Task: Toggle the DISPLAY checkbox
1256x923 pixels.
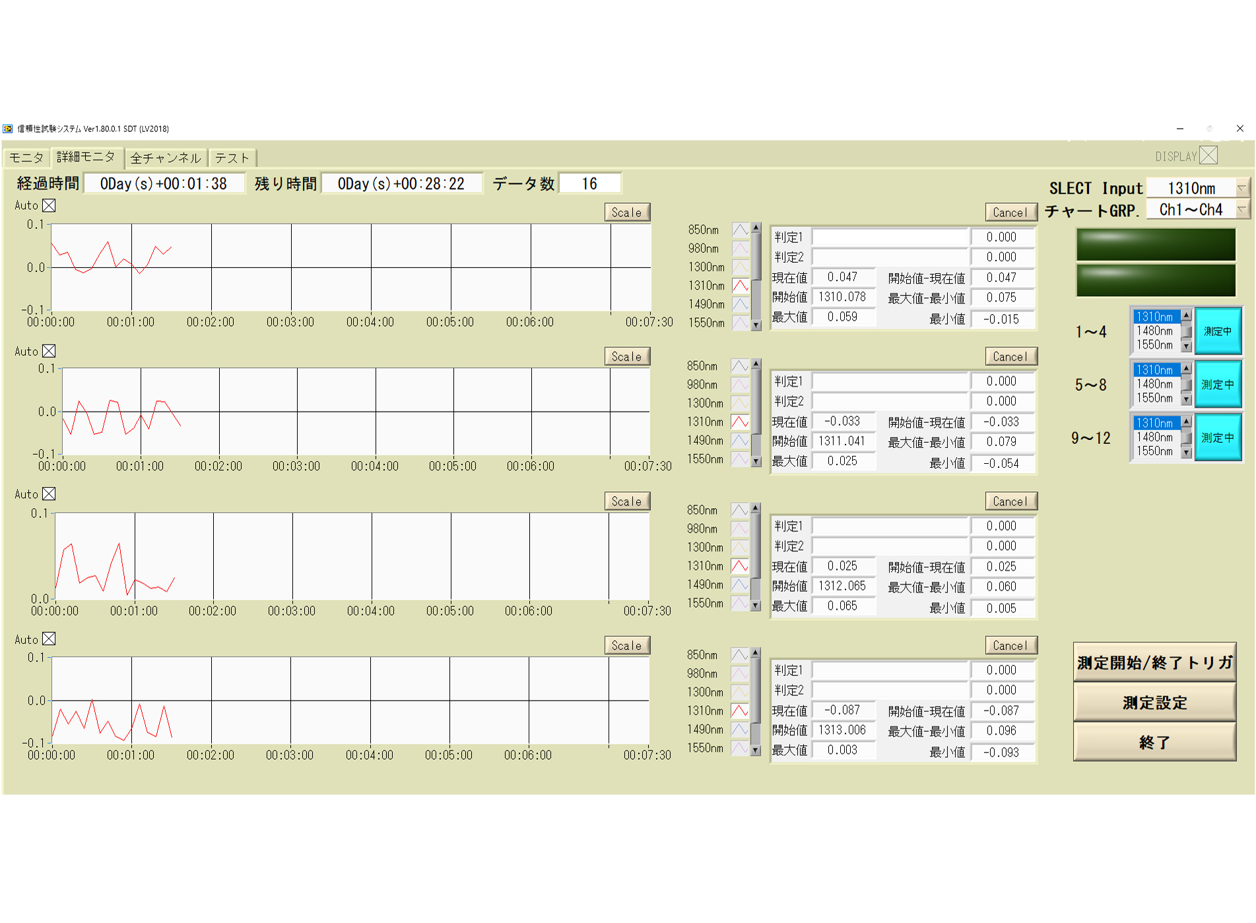Action: tap(1208, 156)
